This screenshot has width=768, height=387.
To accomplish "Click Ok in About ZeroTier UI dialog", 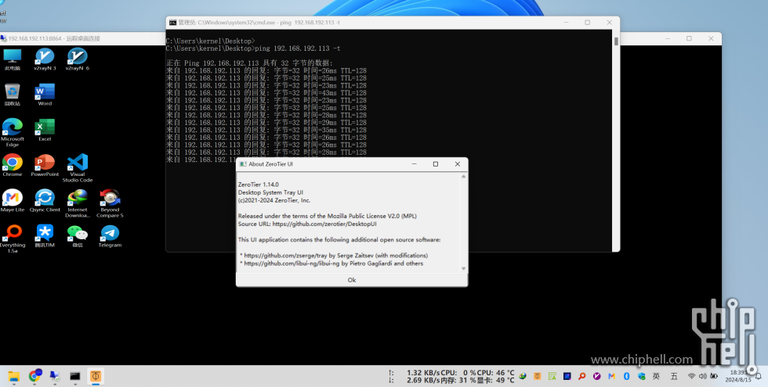I will click(352, 280).
